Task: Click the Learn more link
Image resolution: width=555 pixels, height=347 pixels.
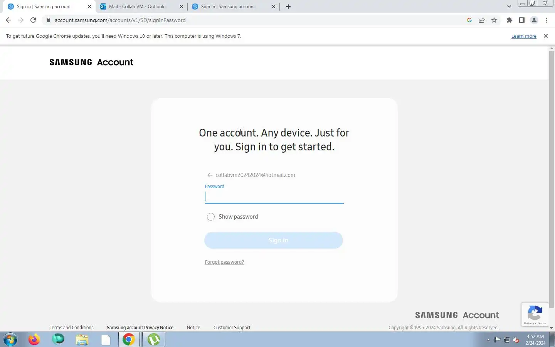Action: [524, 36]
